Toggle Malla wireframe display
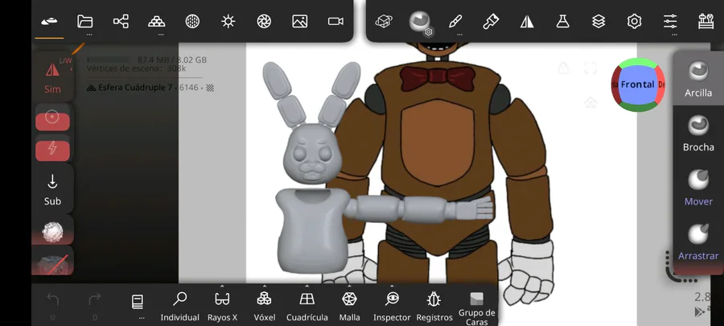 click(349, 307)
